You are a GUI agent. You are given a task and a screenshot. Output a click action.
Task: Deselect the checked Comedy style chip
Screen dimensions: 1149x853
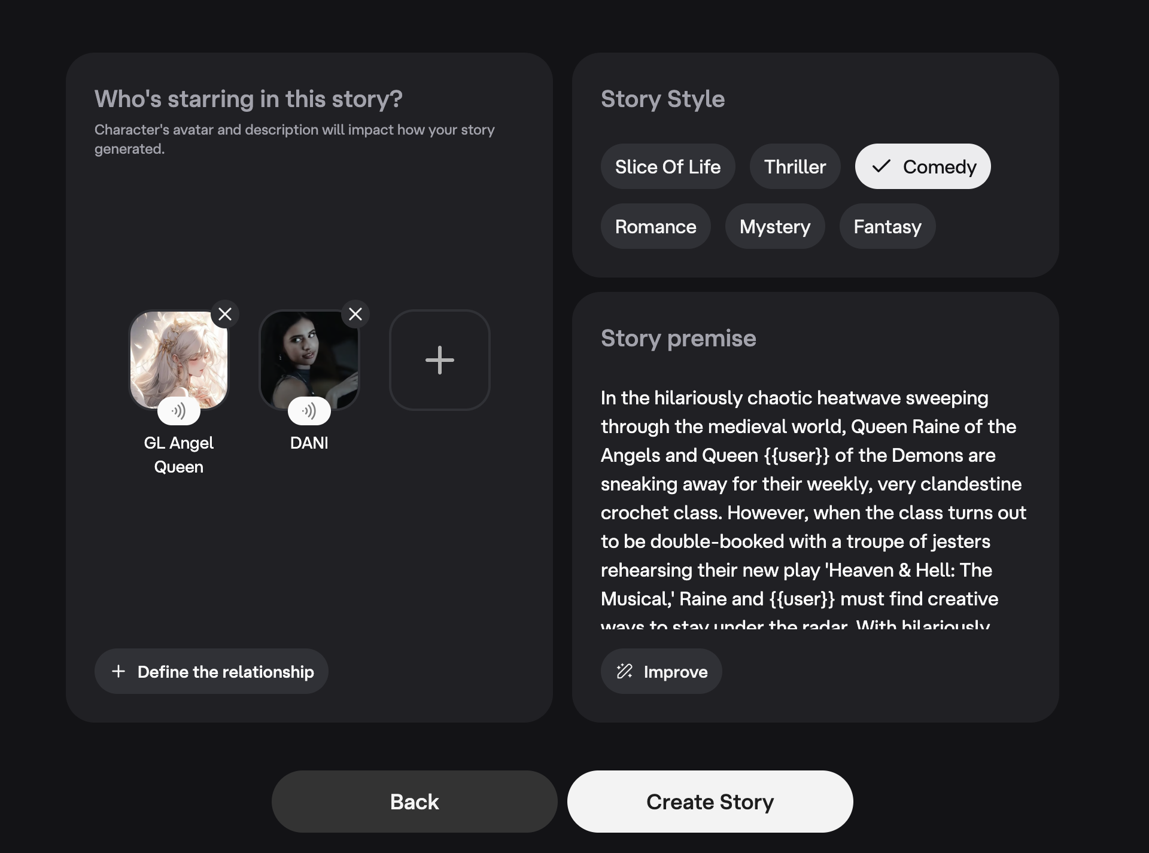[x=922, y=166]
